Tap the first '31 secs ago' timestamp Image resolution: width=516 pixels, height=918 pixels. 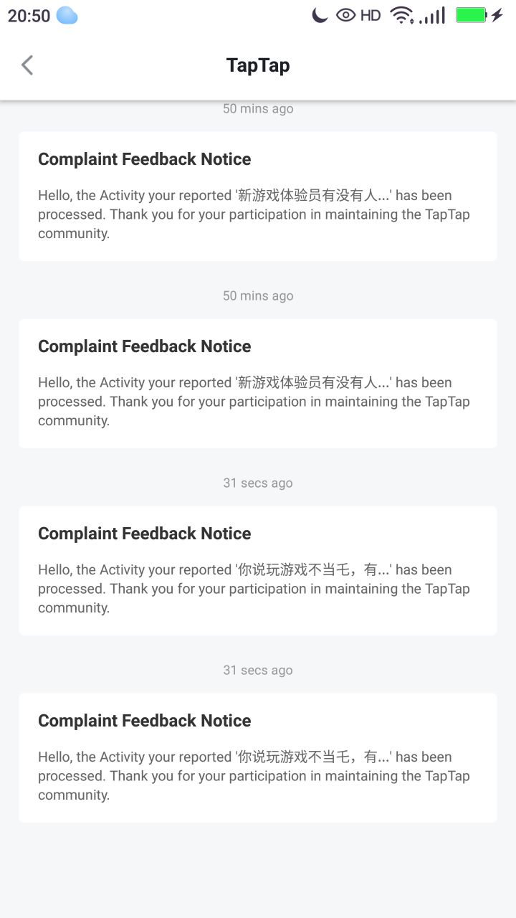pos(258,483)
